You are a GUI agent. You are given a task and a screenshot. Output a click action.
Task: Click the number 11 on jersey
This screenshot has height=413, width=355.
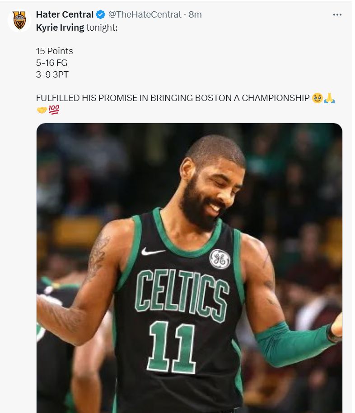(172, 347)
